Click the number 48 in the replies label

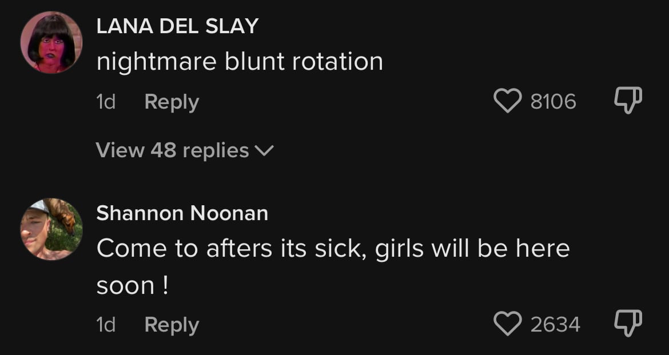click(x=164, y=150)
